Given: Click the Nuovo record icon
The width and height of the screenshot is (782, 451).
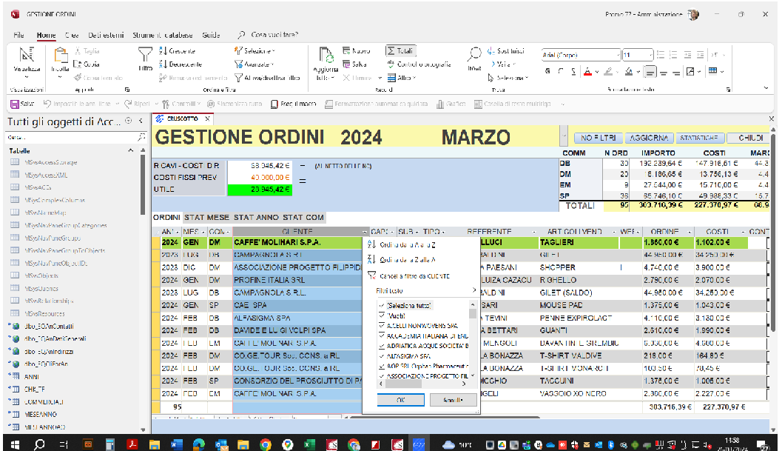Looking at the screenshot, I should click(347, 50).
